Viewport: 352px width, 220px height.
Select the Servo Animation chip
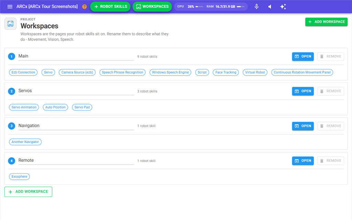pos(24,107)
